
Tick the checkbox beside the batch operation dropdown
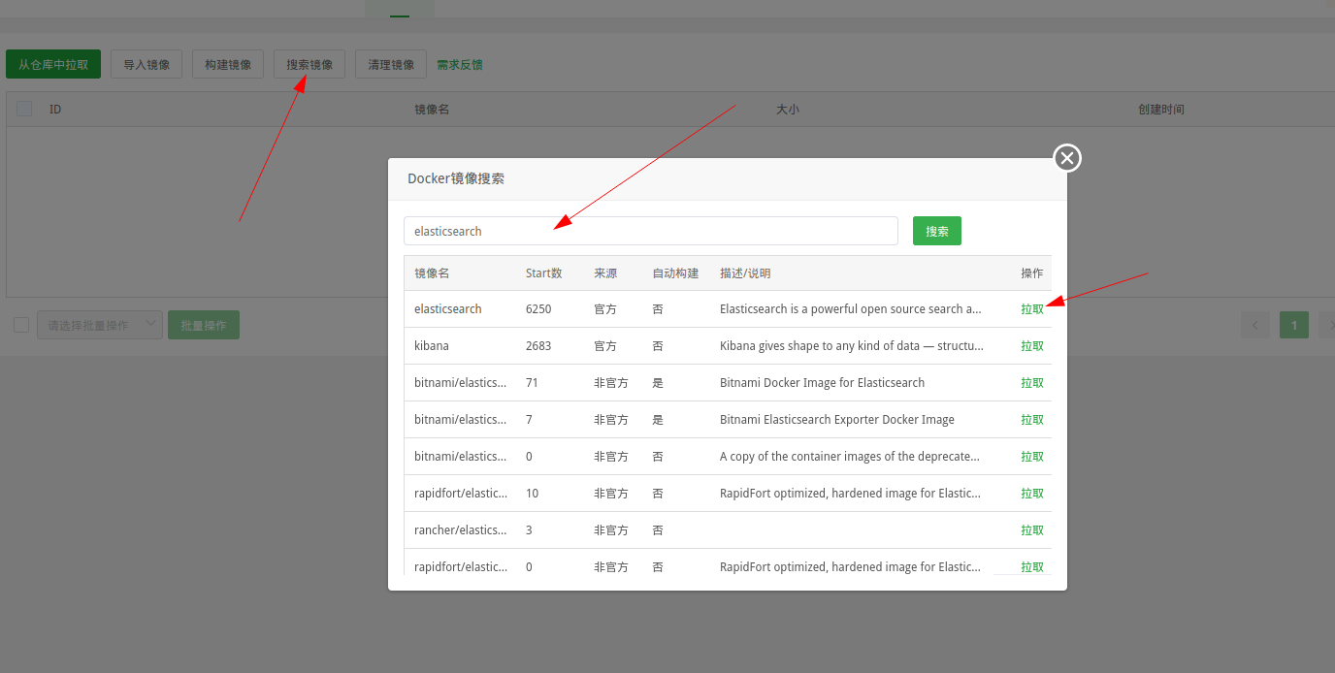[21, 325]
